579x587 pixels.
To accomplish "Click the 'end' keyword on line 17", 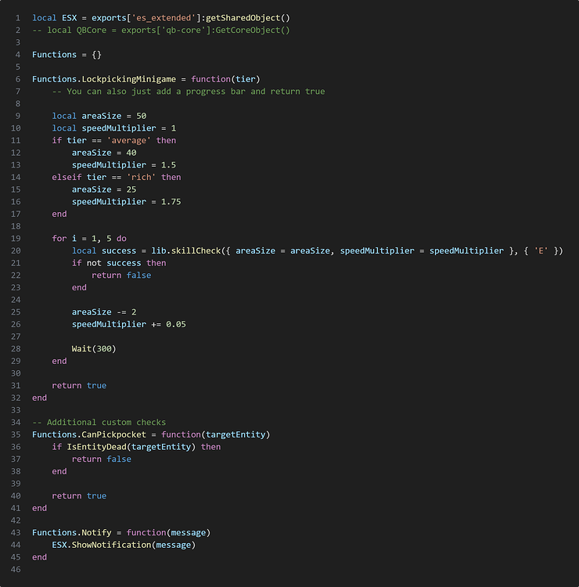I will (59, 214).
